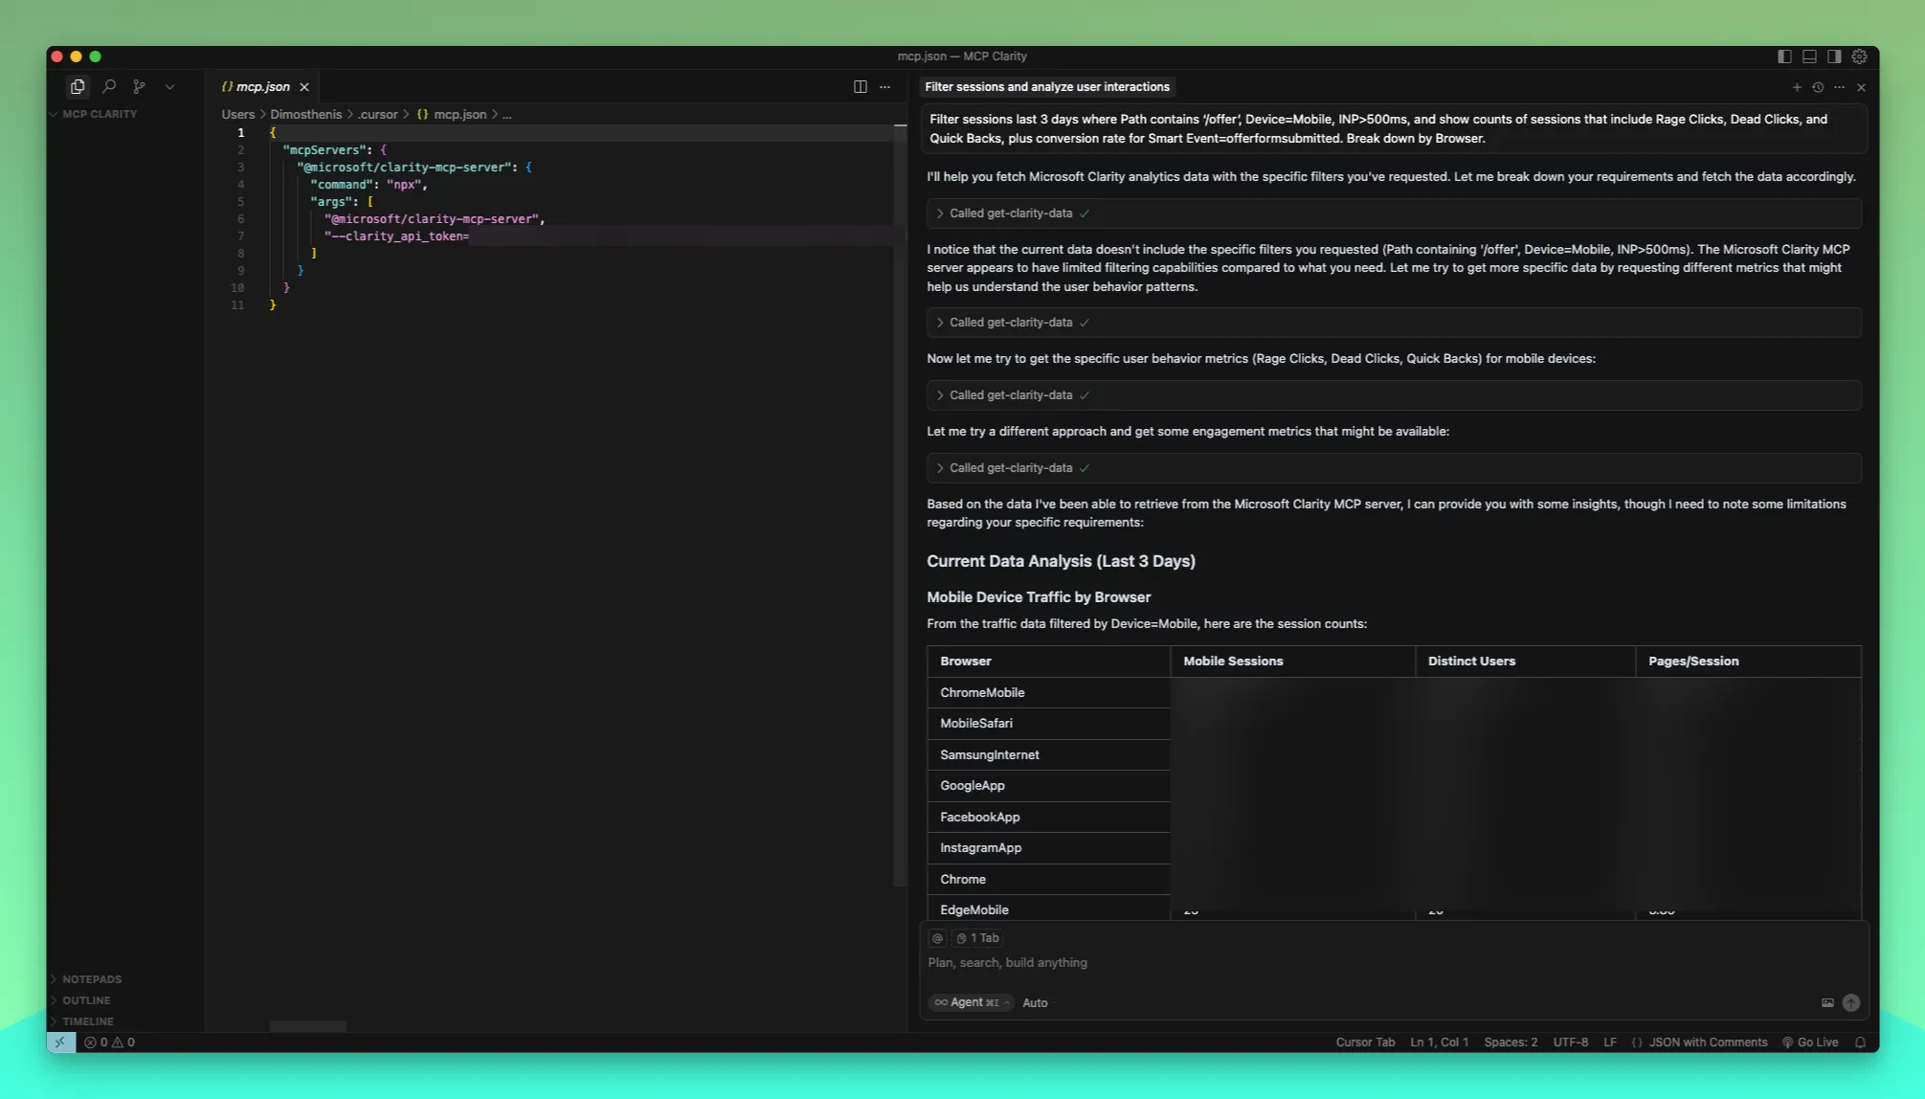
Task: Open the settings gear in title bar
Action: (1859, 56)
